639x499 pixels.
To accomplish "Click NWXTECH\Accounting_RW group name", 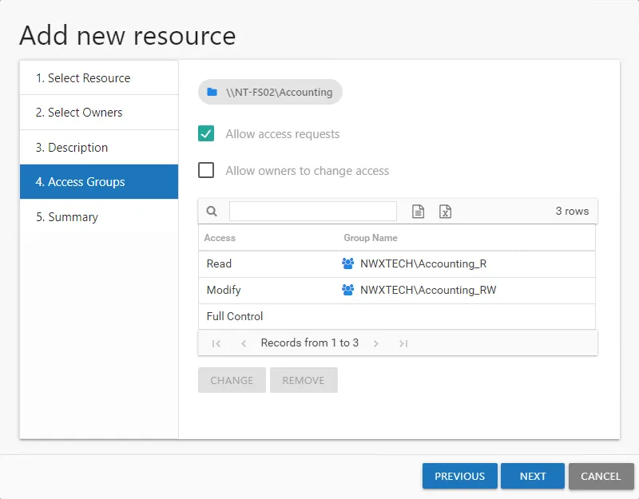I will (x=428, y=290).
